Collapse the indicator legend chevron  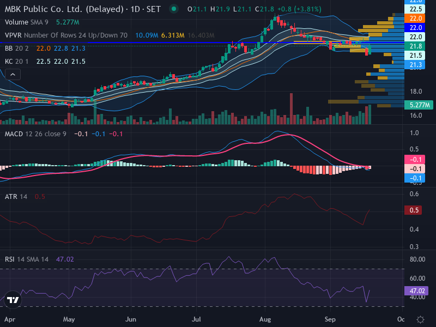(x=13, y=75)
